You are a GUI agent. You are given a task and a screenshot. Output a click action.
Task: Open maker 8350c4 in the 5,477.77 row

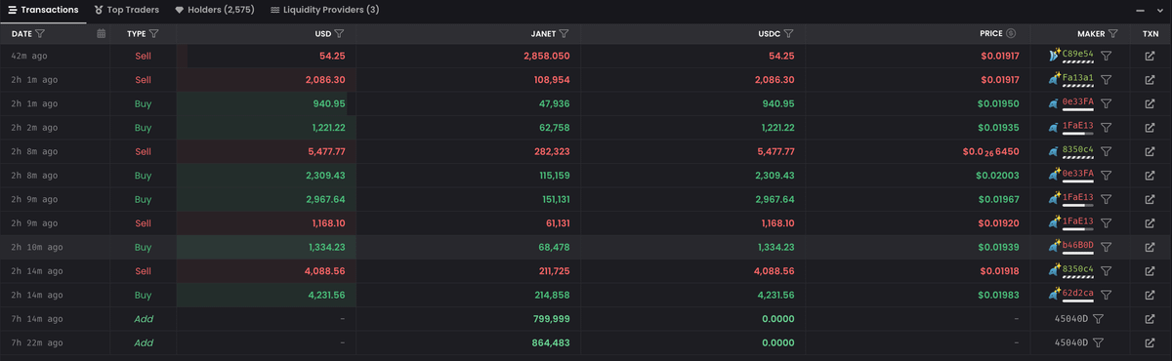(x=1077, y=148)
